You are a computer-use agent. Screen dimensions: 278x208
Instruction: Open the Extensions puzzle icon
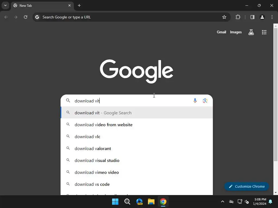(x=238, y=17)
